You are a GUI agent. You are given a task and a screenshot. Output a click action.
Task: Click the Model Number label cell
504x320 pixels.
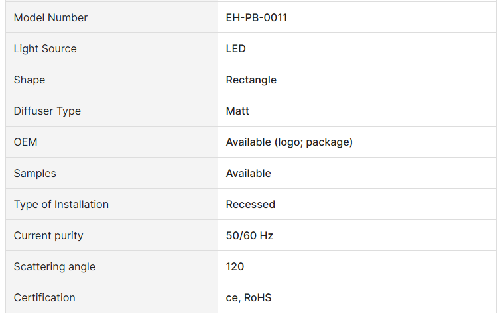pyautogui.click(x=50, y=18)
